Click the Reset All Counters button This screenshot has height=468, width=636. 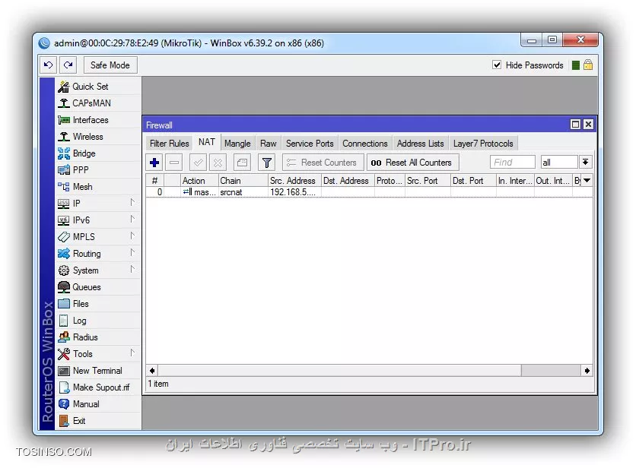412,163
